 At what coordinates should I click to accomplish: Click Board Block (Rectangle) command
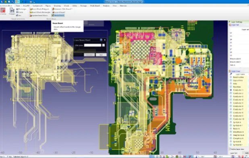(40, 12)
